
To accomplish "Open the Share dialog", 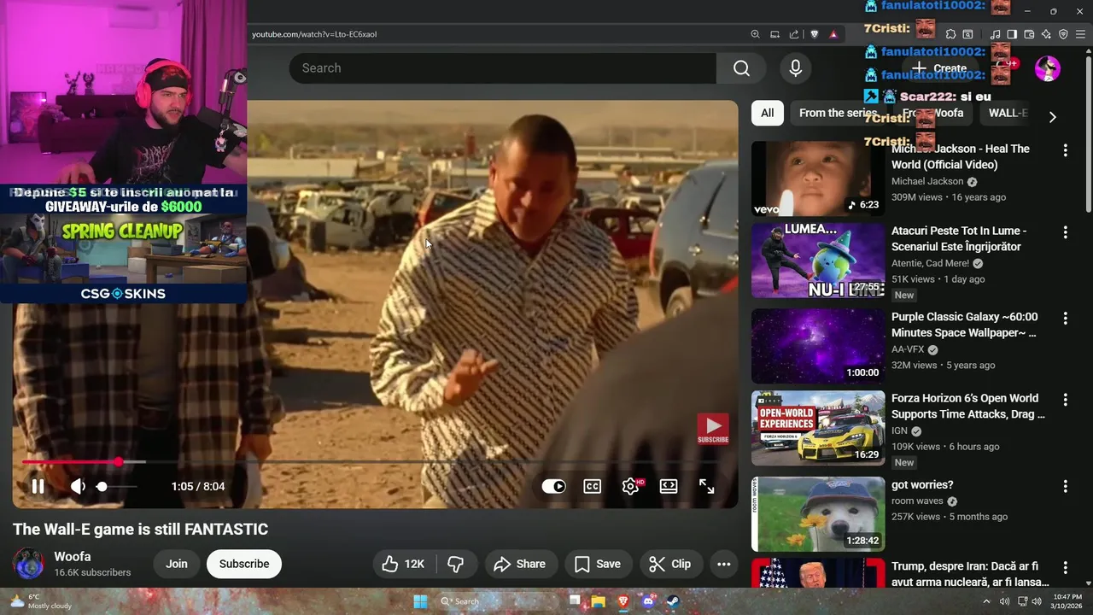I will (519, 564).
